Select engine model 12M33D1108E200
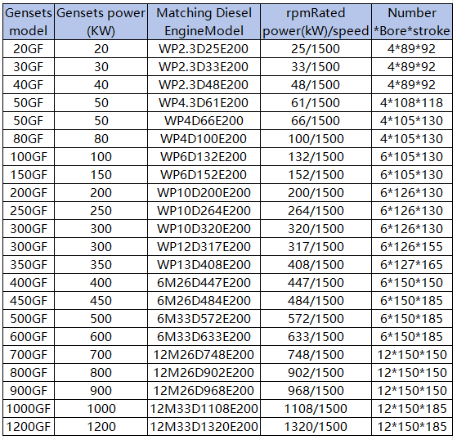 204,408
